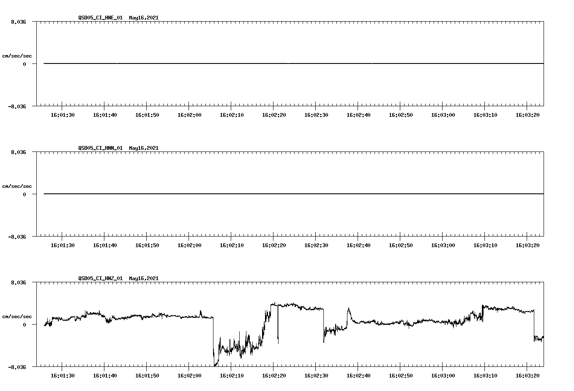Click the cm/sec/sec label on middle panel

(x=17, y=186)
